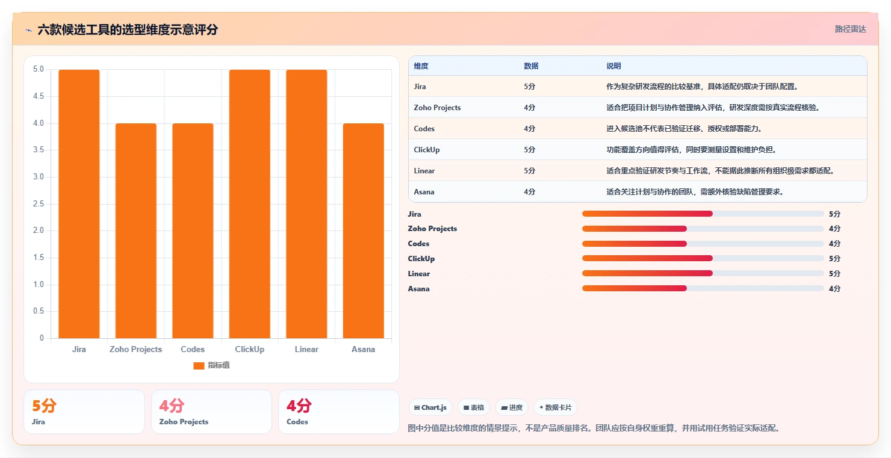This screenshot has width=891, height=458.
Task: Click the Codes progress bar
Action: (x=703, y=244)
